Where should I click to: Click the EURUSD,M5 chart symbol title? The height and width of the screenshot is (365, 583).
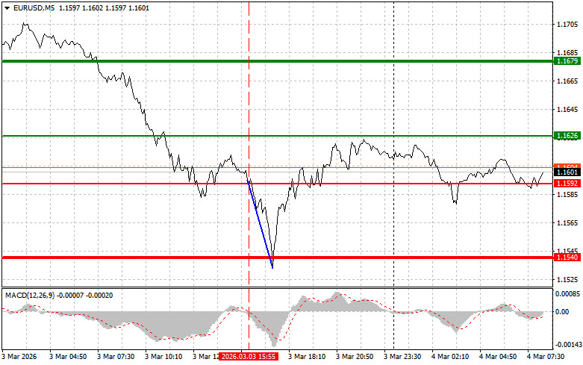(x=33, y=7)
